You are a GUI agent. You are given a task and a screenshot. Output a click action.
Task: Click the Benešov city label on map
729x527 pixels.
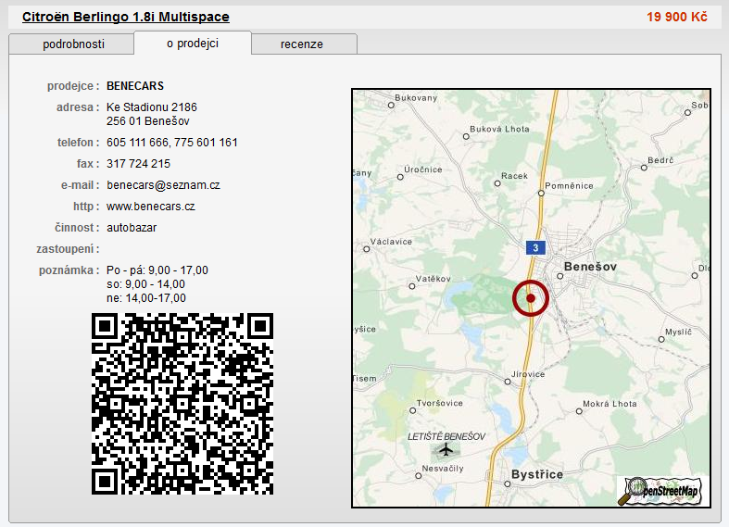tap(590, 267)
